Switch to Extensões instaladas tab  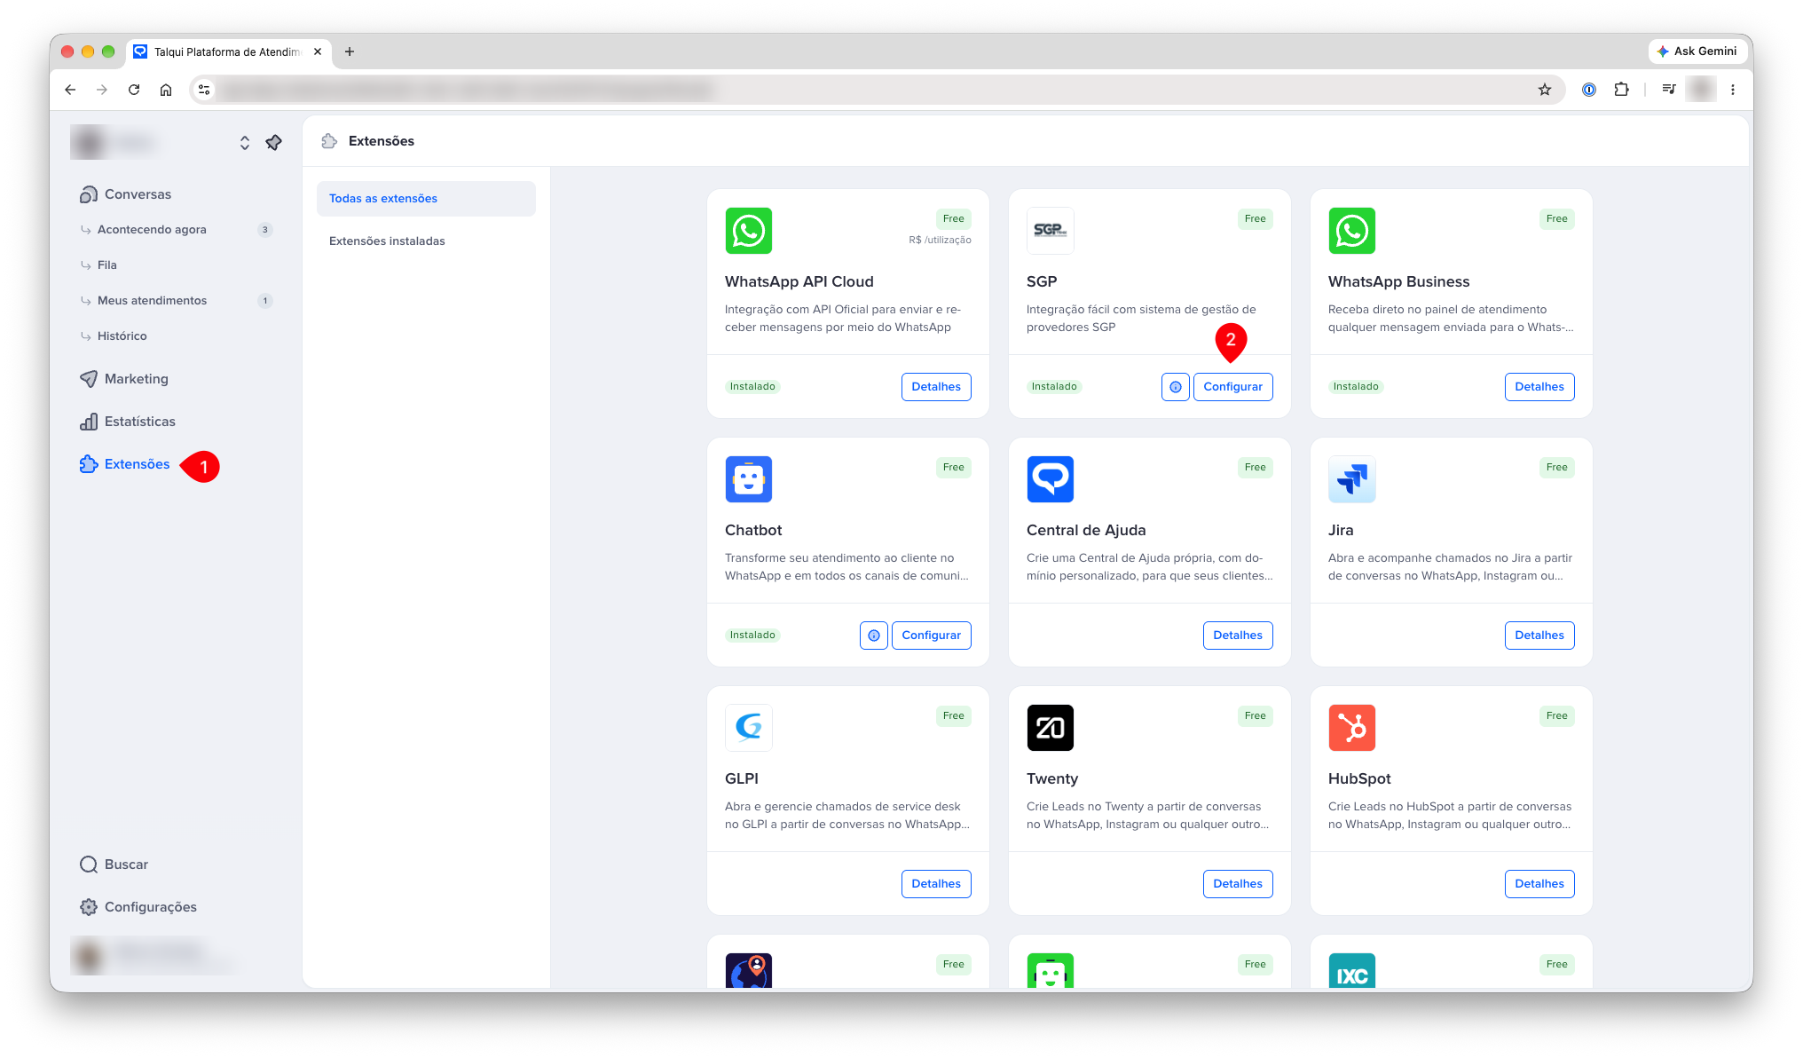[x=387, y=241]
